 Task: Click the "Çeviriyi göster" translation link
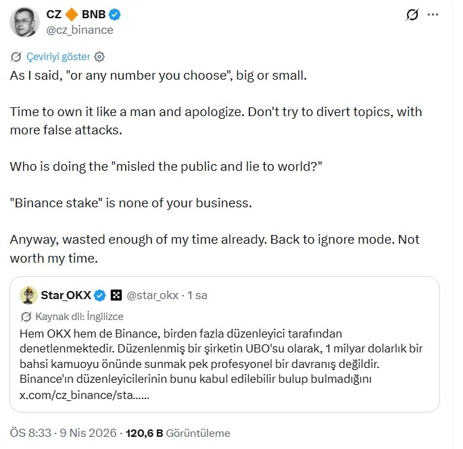58,57
